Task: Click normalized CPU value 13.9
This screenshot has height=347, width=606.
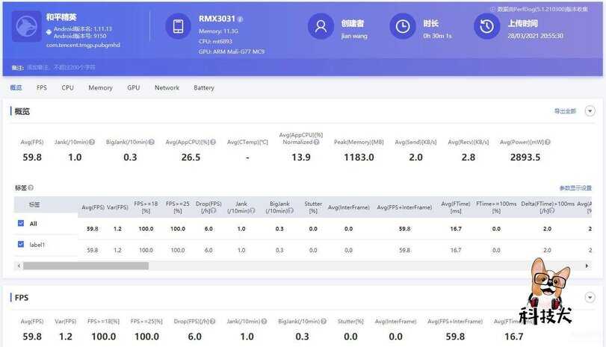Action: click(301, 157)
